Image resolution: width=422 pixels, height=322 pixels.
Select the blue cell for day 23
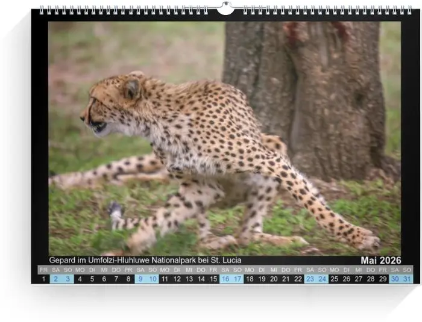(x=310, y=279)
